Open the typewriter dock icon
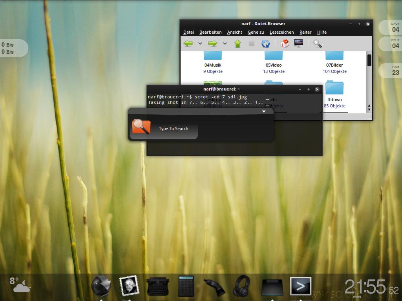The width and height of the screenshot is (402, 301). pos(158,286)
